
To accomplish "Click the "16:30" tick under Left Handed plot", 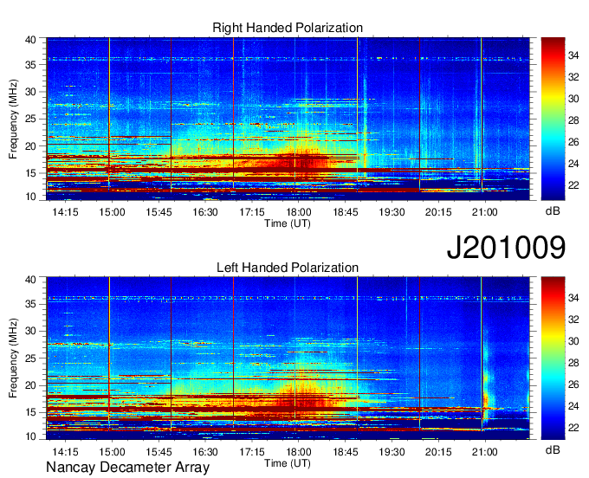I will [205, 452].
